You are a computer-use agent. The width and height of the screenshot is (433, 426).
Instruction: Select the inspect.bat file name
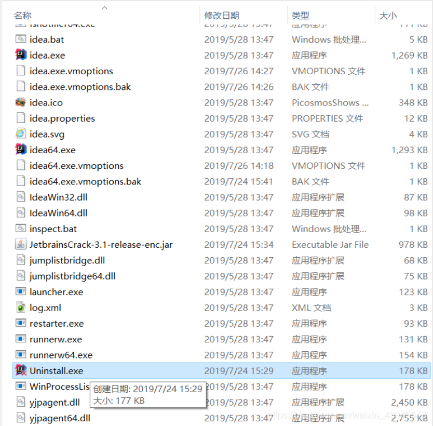coord(53,229)
